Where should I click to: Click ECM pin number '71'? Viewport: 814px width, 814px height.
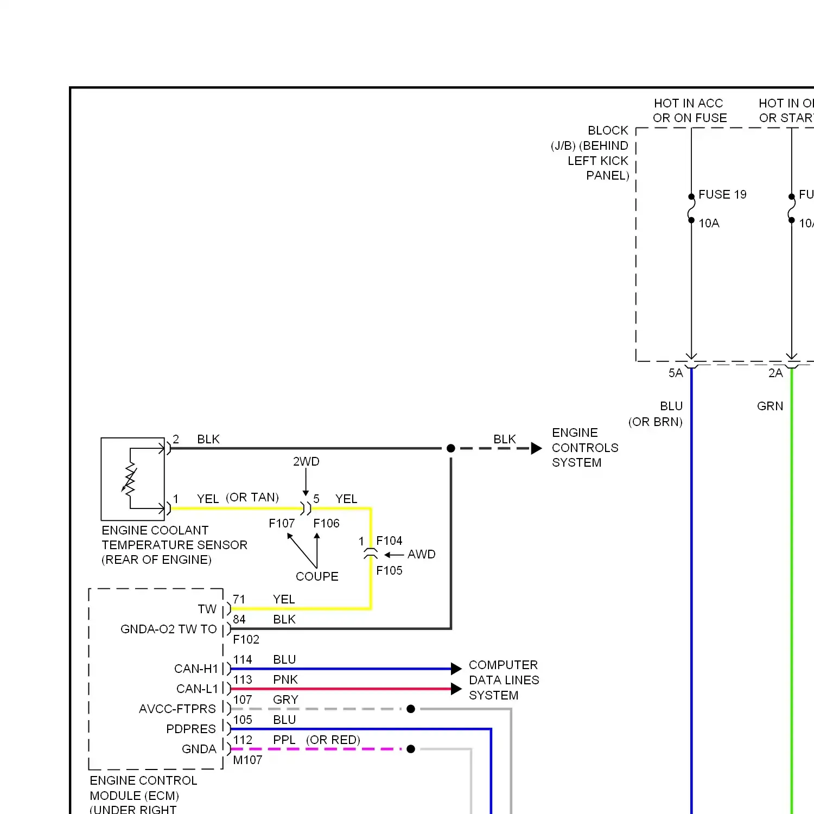pyautogui.click(x=239, y=599)
